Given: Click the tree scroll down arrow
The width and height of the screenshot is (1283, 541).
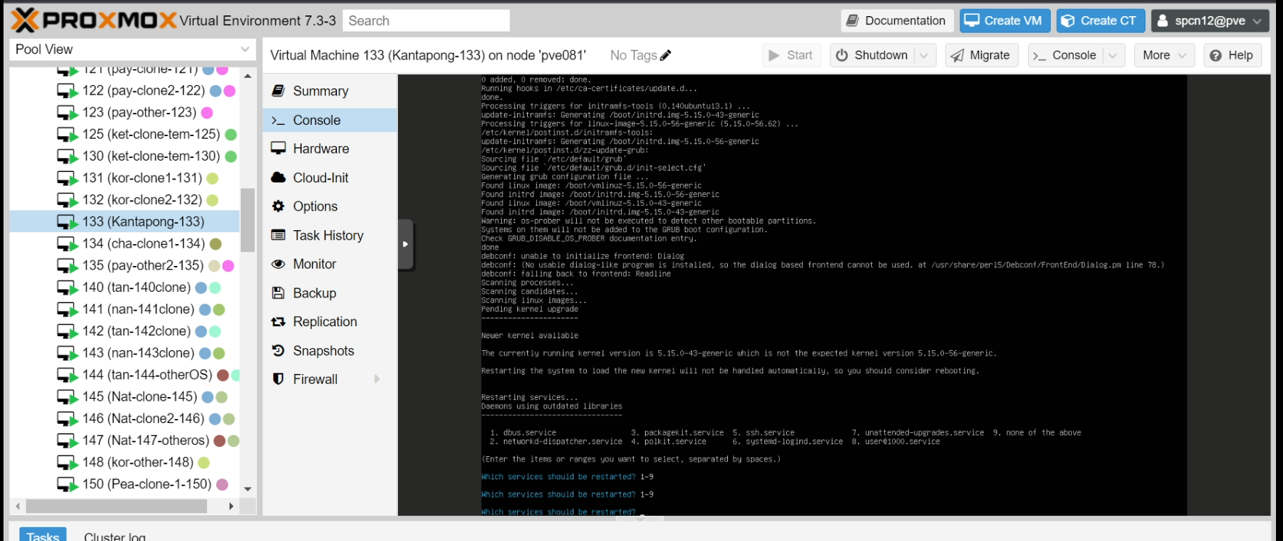Looking at the screenshot, I should pyautogui.click(x=248, y=488).
